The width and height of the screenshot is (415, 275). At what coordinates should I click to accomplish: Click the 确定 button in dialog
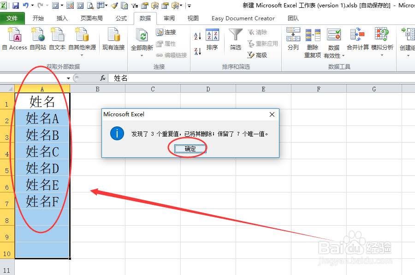pyautogui.click(x=190, y=149)
